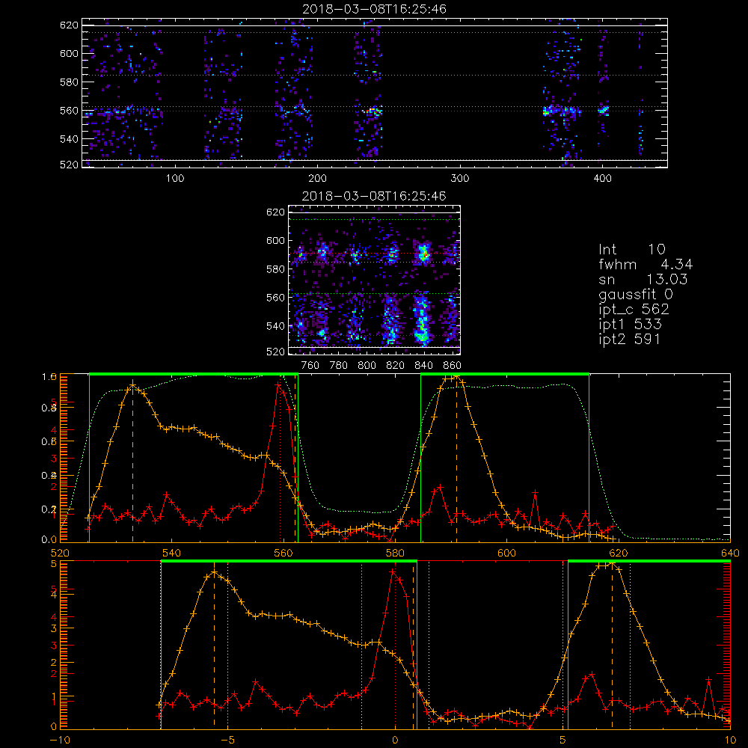Click y-axis label 620 of top image
This screenshot has height=748, width=748.
pyautogui.click(x=69, y=25)
